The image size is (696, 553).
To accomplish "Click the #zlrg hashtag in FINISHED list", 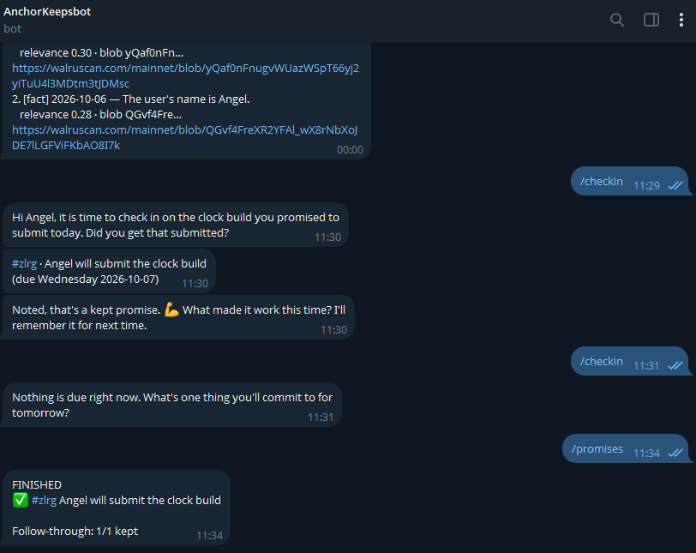I will click(44, 500).
